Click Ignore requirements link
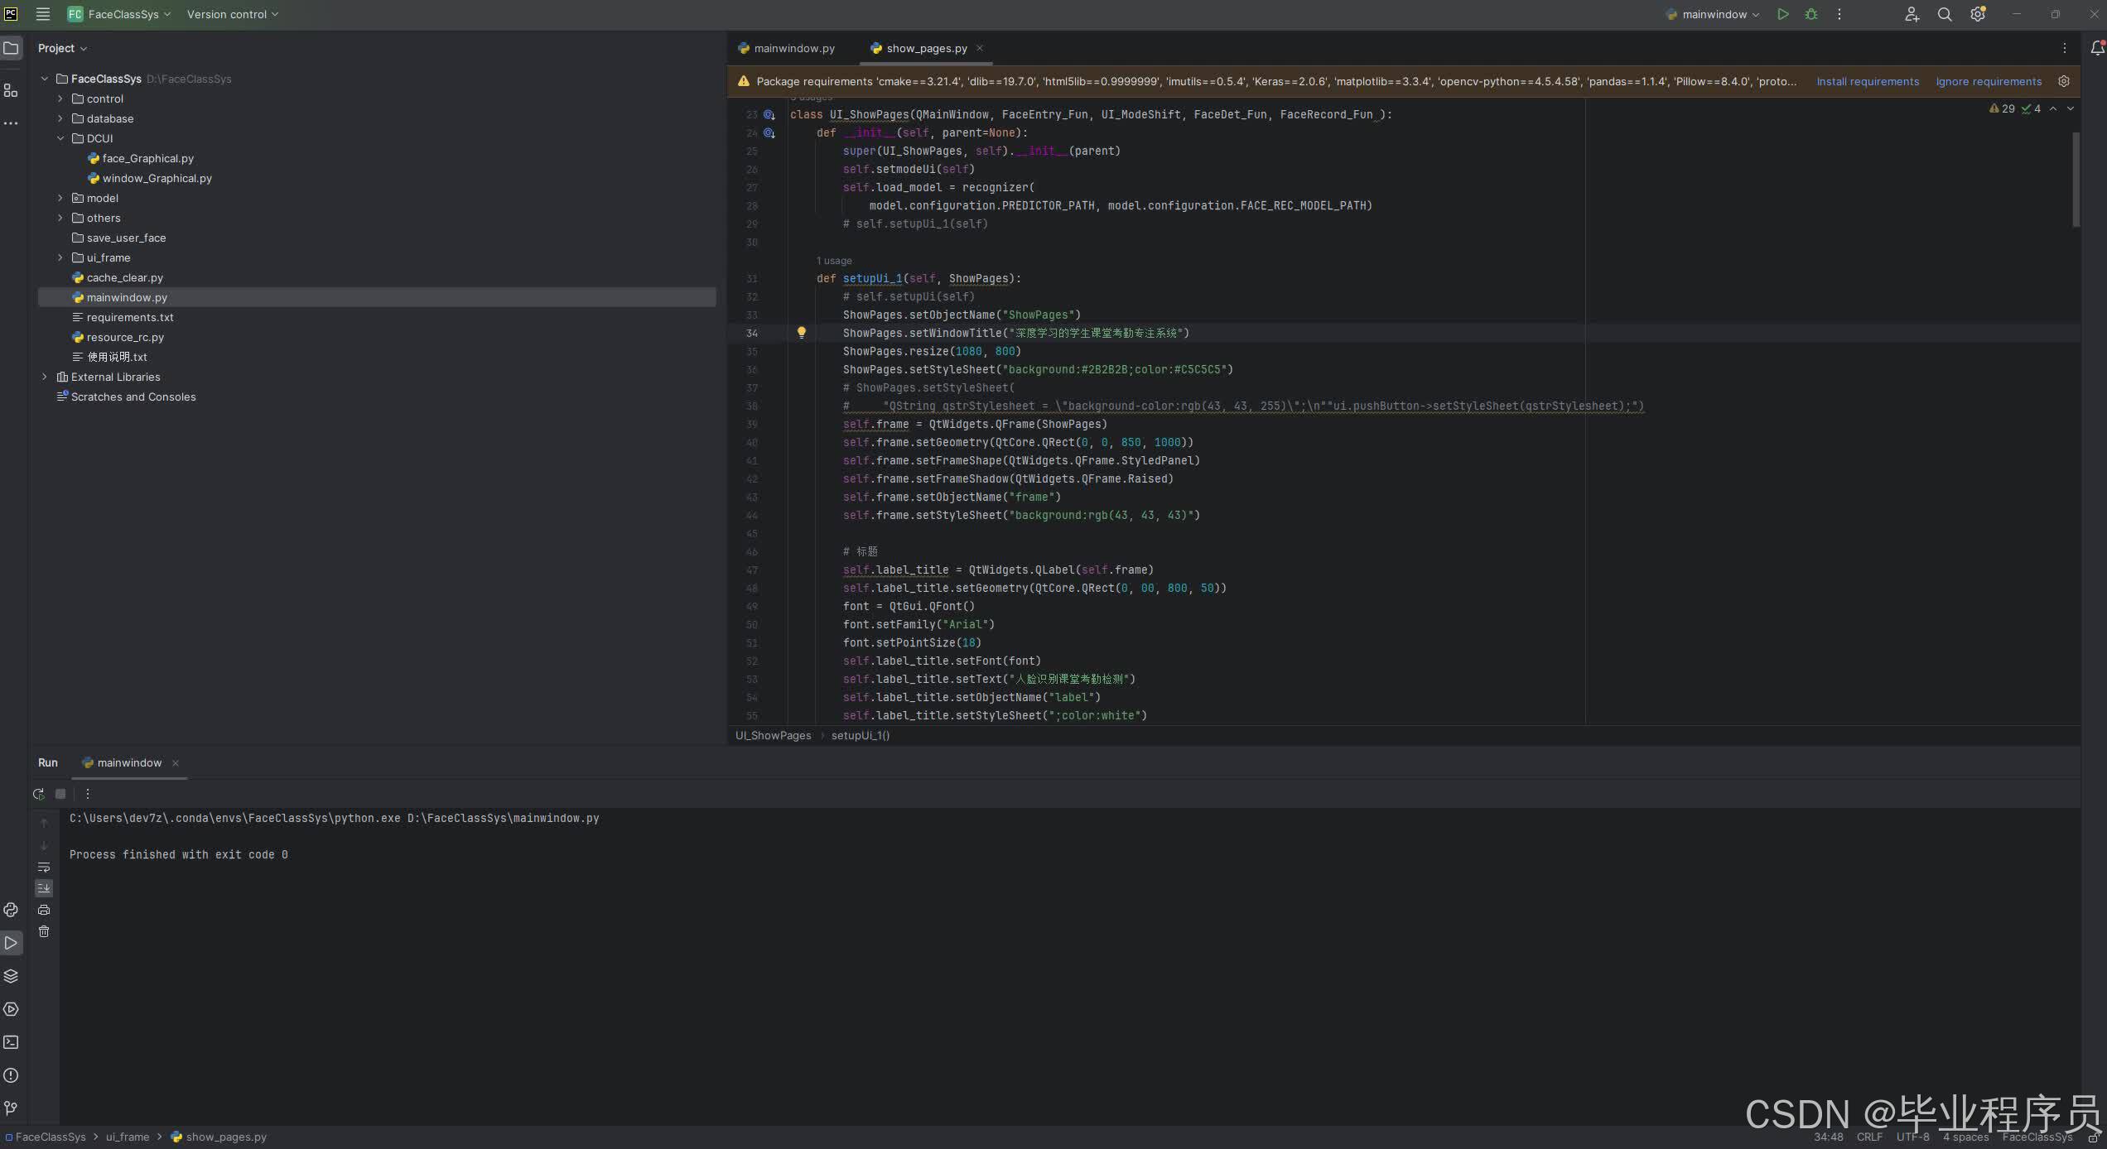2107x1149 pixels. [1989, 81]
